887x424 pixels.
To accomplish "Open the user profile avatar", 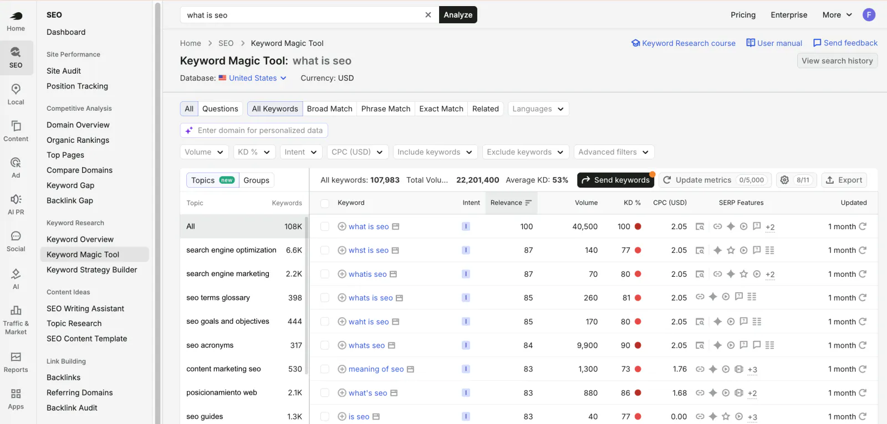I will [x=869, y=15].
